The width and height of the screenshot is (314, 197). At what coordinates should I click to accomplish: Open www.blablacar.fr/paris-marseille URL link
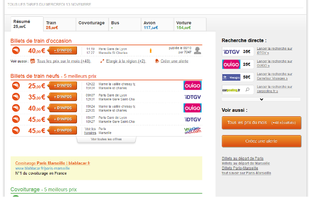pos(43,168)
